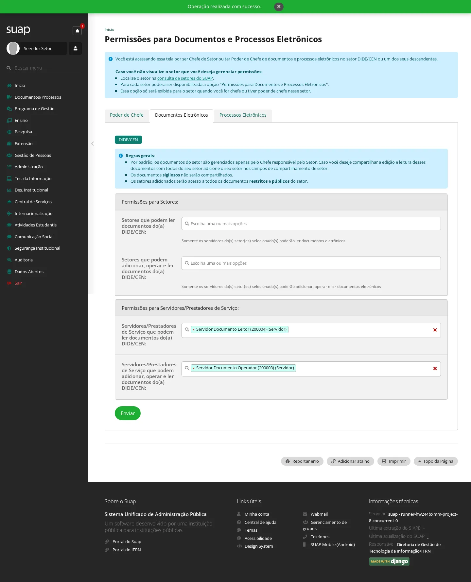
Task: Click the Imprimir printer button
Action: 394,461
